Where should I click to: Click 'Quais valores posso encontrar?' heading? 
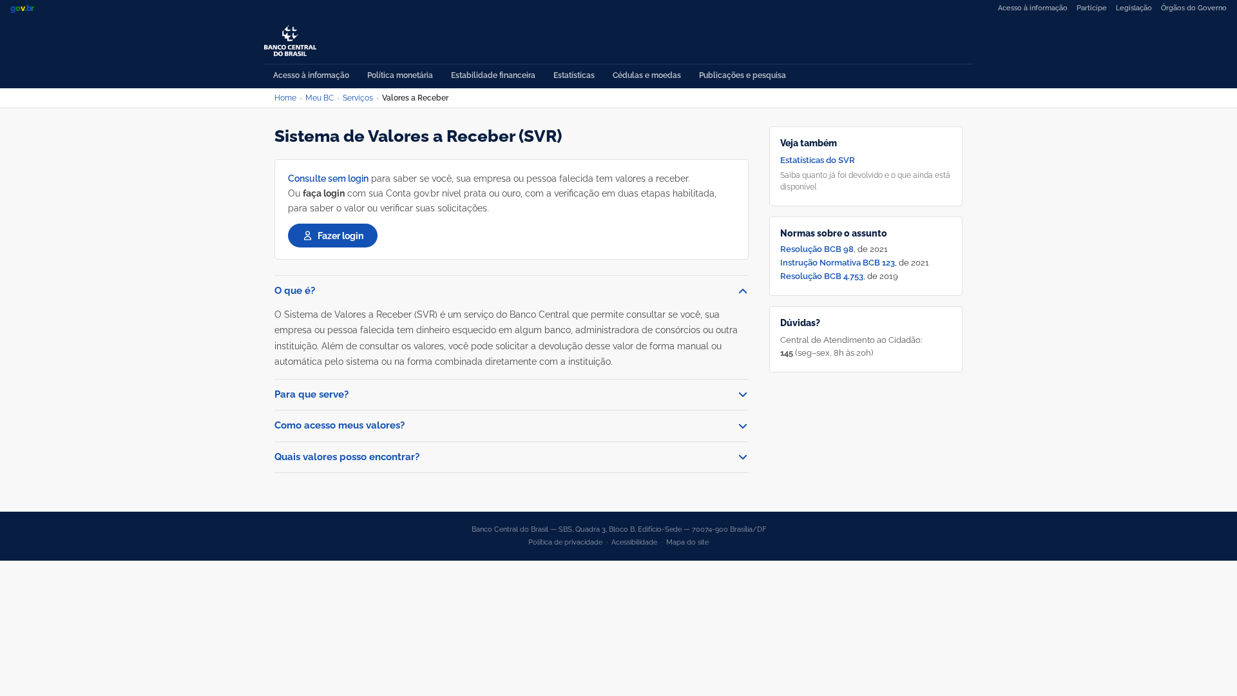347,457
